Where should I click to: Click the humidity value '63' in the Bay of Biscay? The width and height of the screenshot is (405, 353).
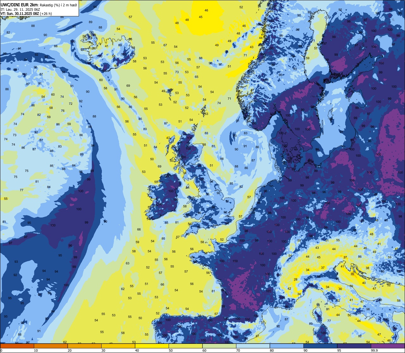(x=128, y=263)
